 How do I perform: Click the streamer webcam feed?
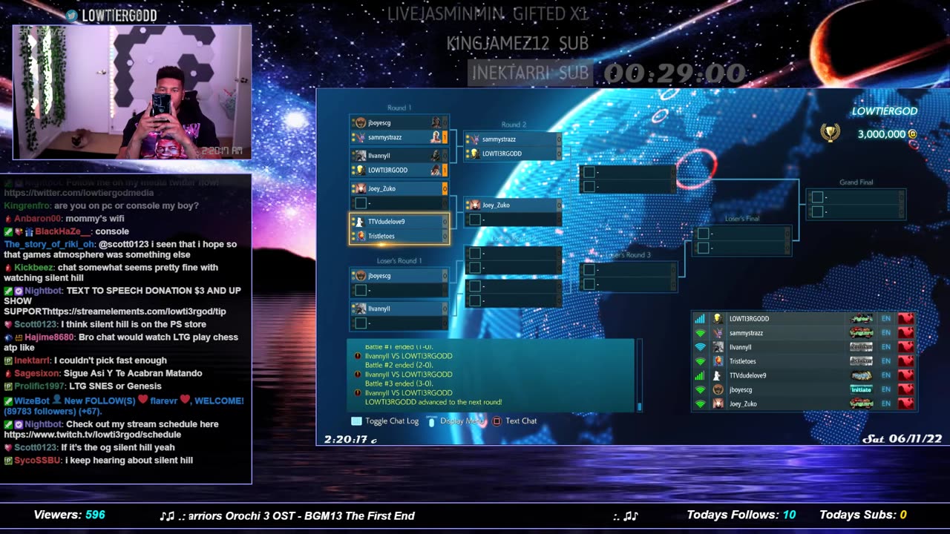(x=132, y=92)
